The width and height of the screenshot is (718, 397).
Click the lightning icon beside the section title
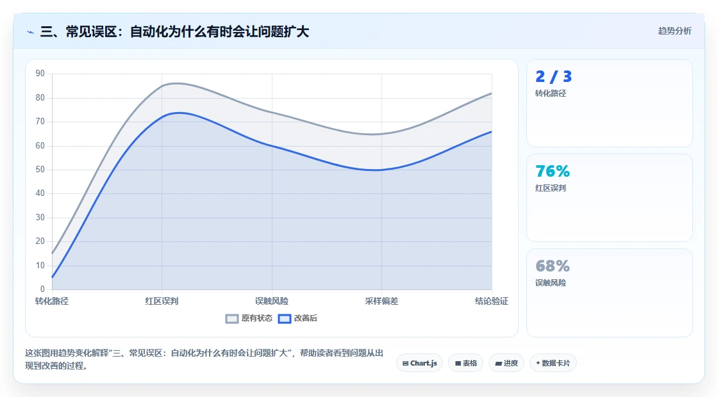point(31,32)
